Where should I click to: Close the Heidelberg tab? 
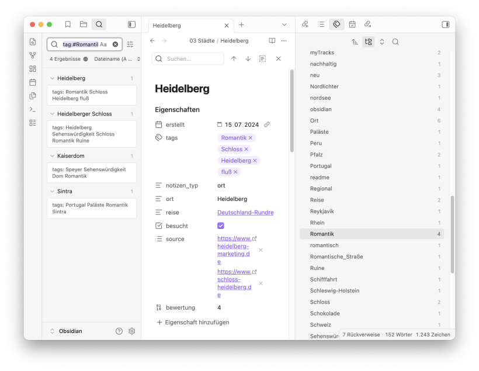(x=227, y=25)
